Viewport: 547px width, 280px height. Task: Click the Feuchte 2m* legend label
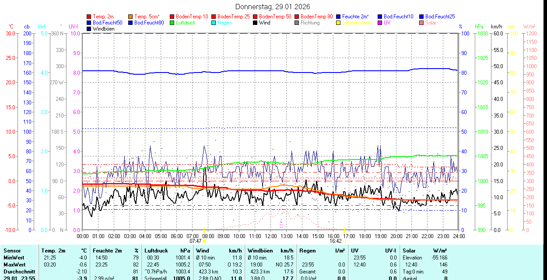pos(355,17)
